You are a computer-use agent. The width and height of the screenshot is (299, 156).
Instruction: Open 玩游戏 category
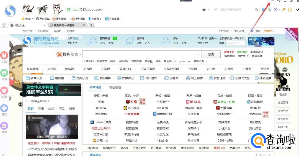pyautogui.click(x=171, y=78)
